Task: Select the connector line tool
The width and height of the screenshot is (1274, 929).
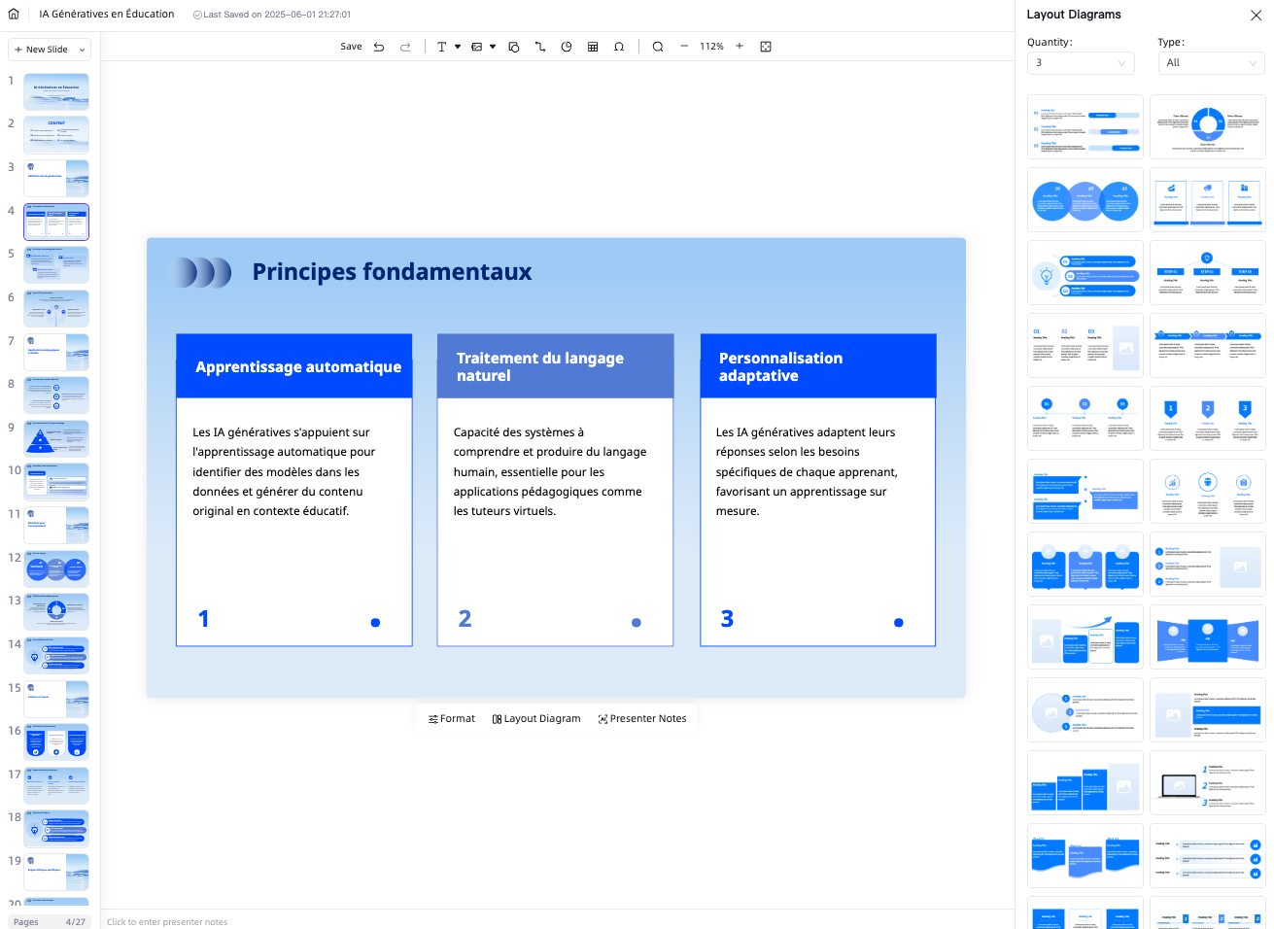Action: (x=540, y=47)
